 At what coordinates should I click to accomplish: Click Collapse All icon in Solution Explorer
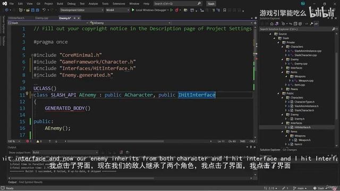coord(295,24)
